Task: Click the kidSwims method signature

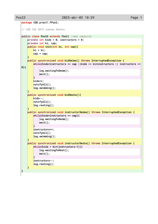Action: [x=76, y=60]
